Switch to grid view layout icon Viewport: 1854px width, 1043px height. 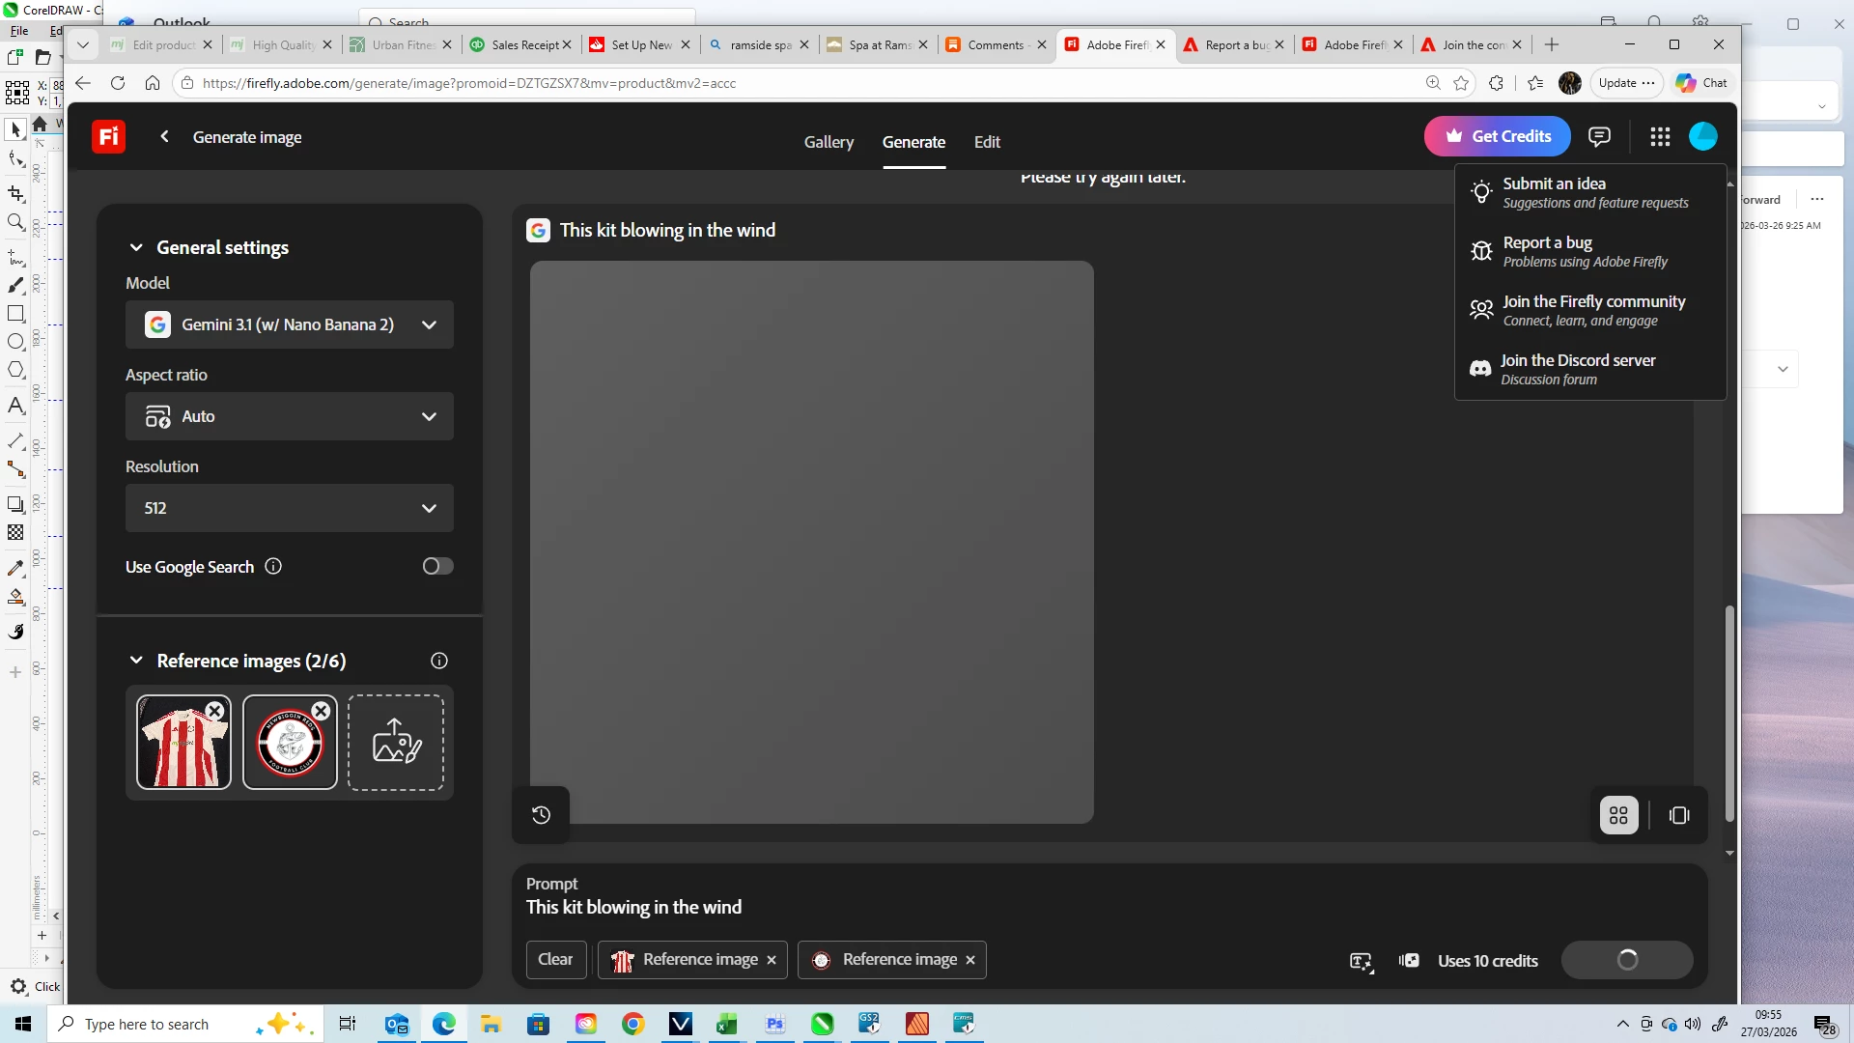point(1619,815)
